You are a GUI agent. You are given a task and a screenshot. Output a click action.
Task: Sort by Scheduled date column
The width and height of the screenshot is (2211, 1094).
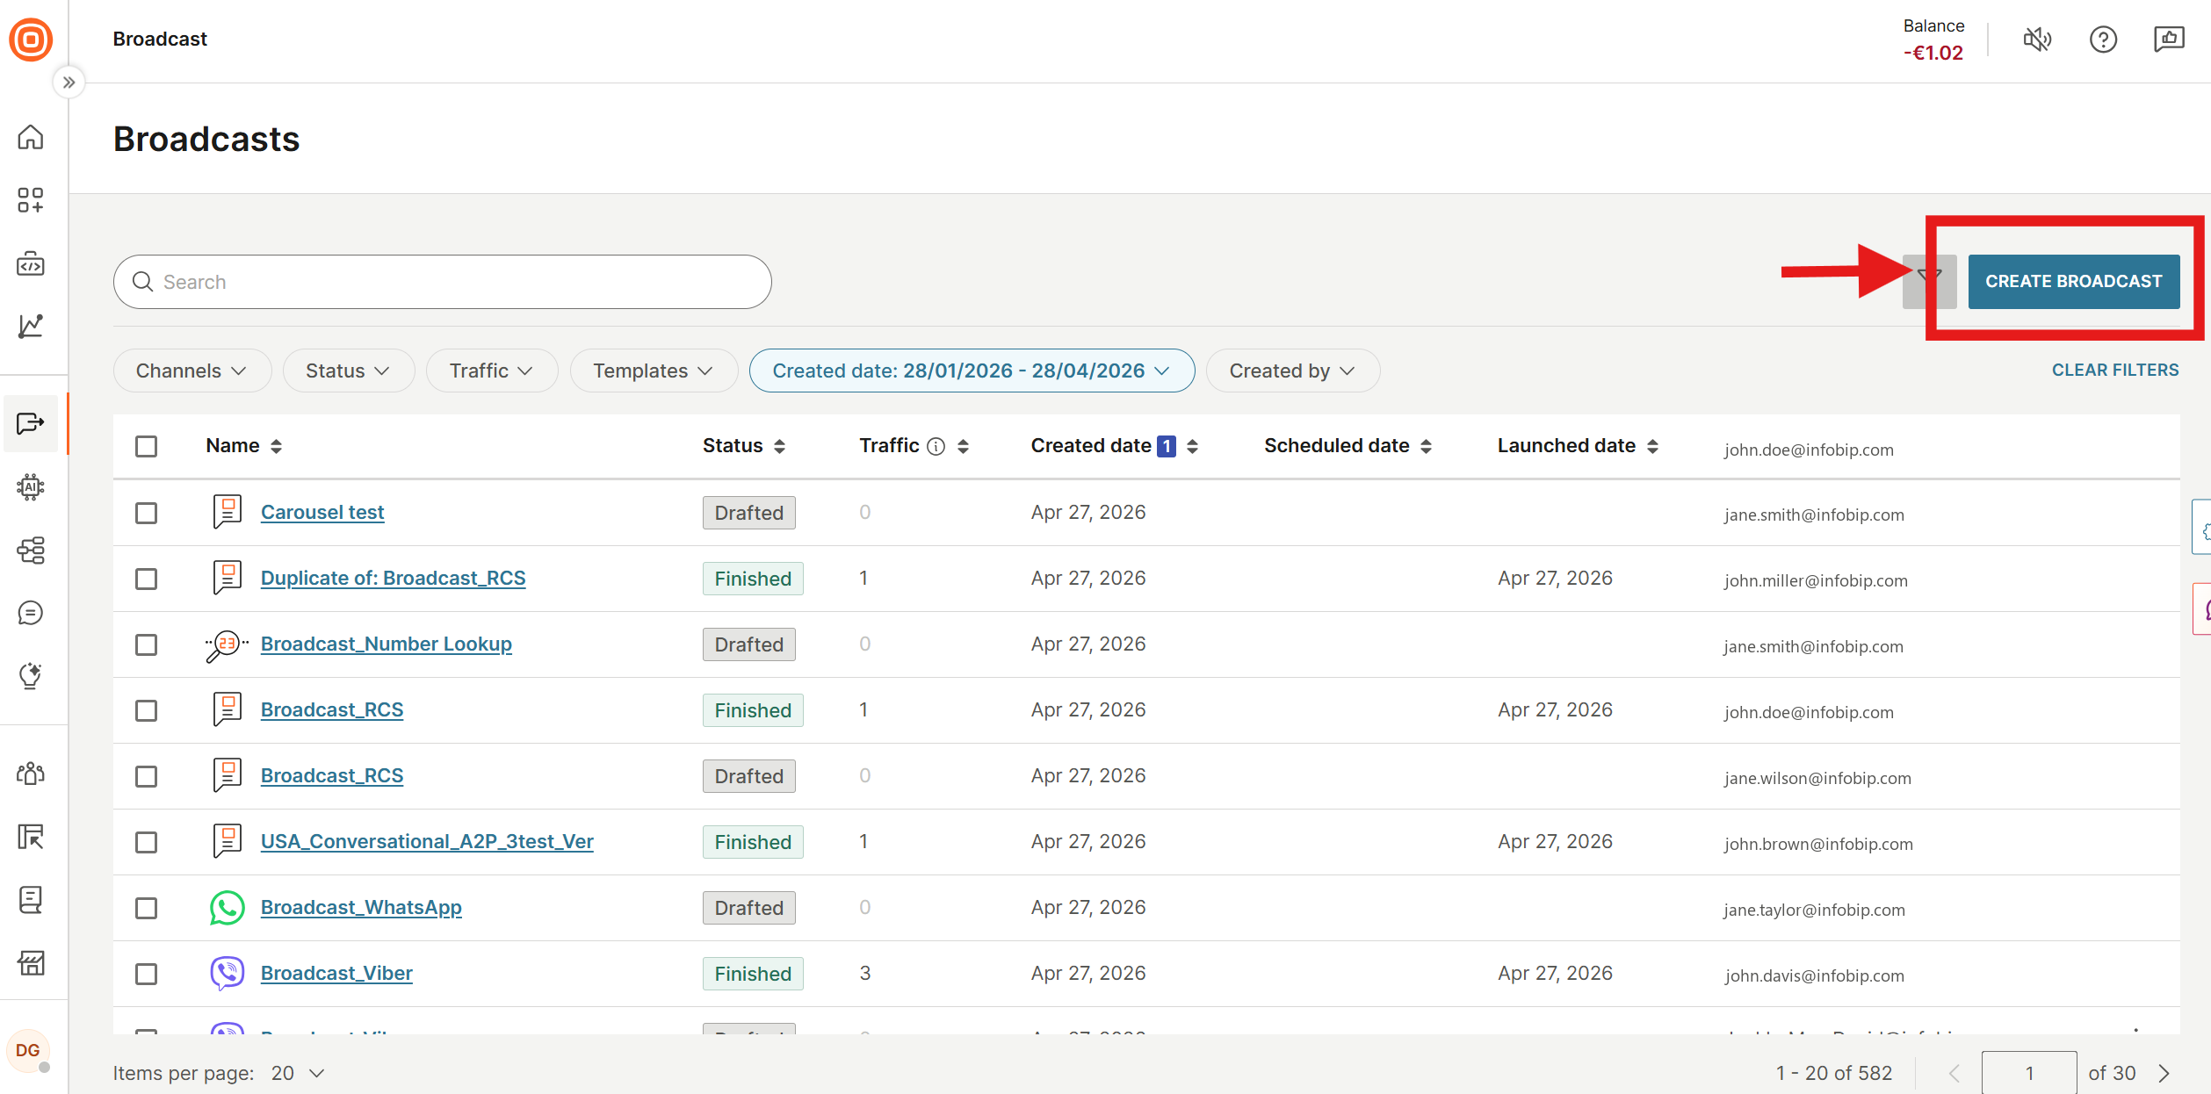pos(1426,447)
